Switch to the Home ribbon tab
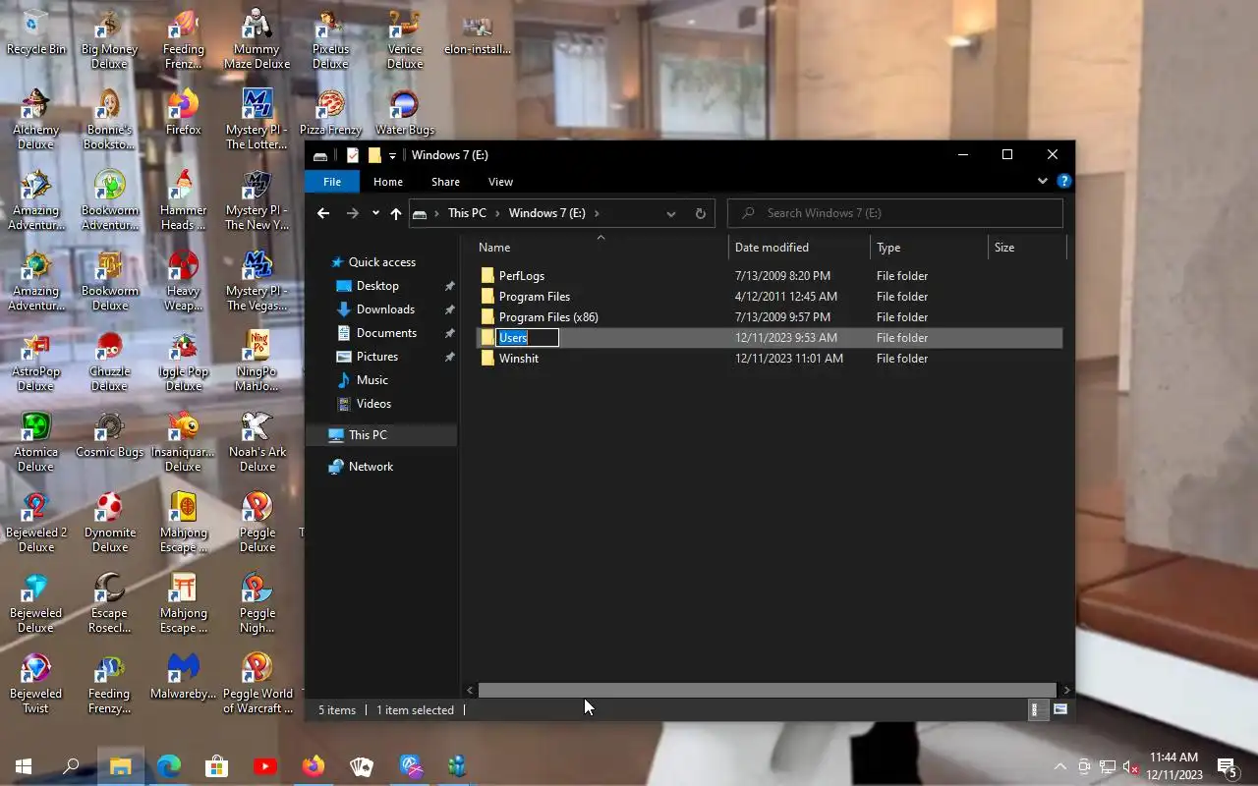Viewport: 1258px width, 786px height. click(x=388, y=182)
